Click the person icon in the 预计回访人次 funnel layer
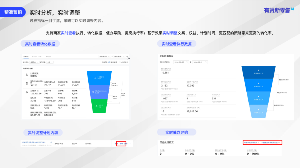The image size is (300, 168). [x=259, y=83]
